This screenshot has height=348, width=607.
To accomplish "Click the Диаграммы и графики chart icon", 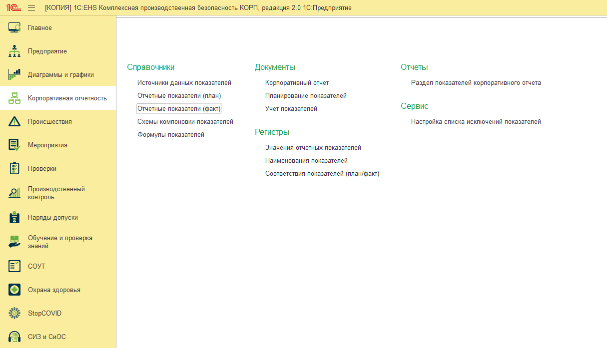I will click(x=14, y=75).
